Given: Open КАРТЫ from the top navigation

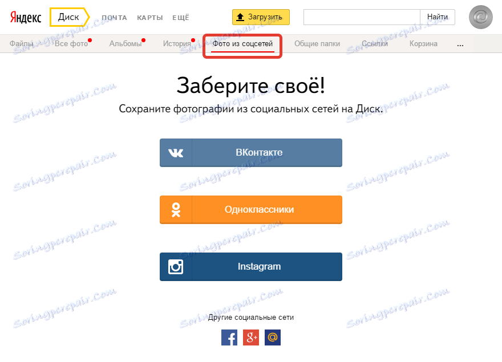Looking at the screenshot, I should tap(149, 17).
